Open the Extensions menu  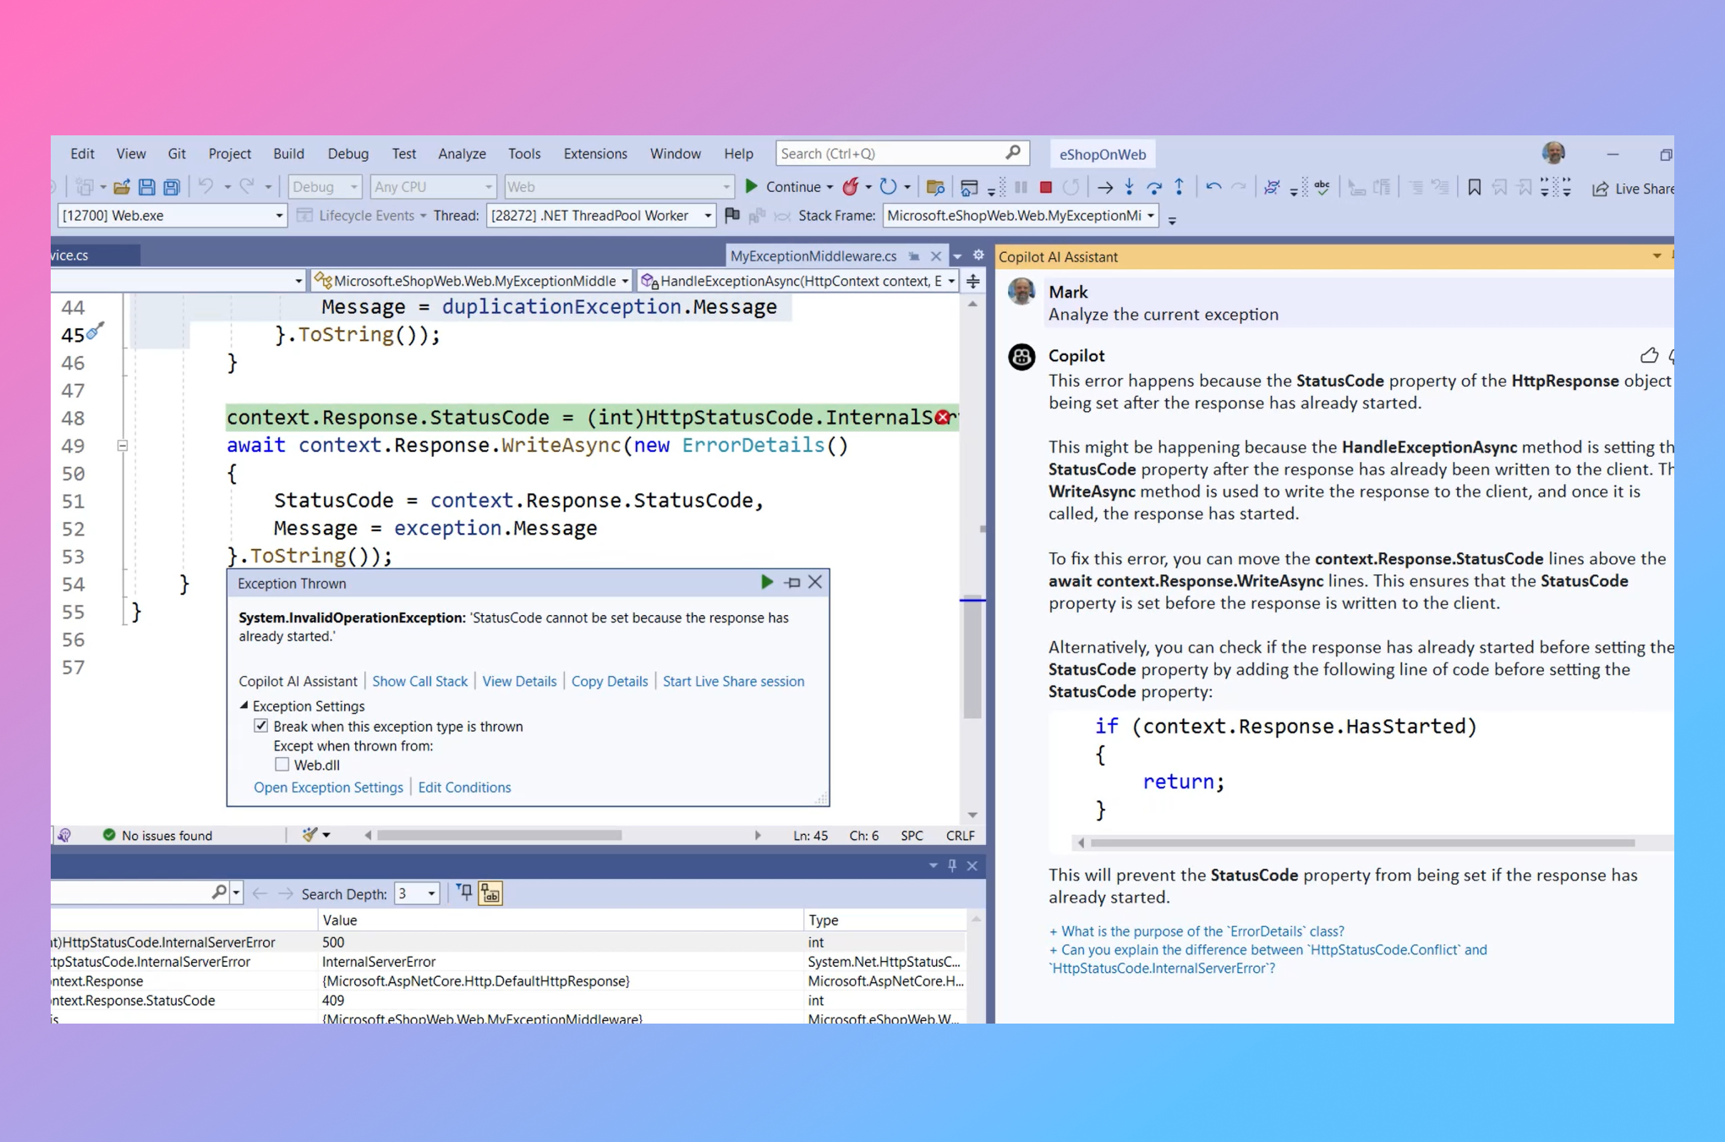(x=595, y=154)
